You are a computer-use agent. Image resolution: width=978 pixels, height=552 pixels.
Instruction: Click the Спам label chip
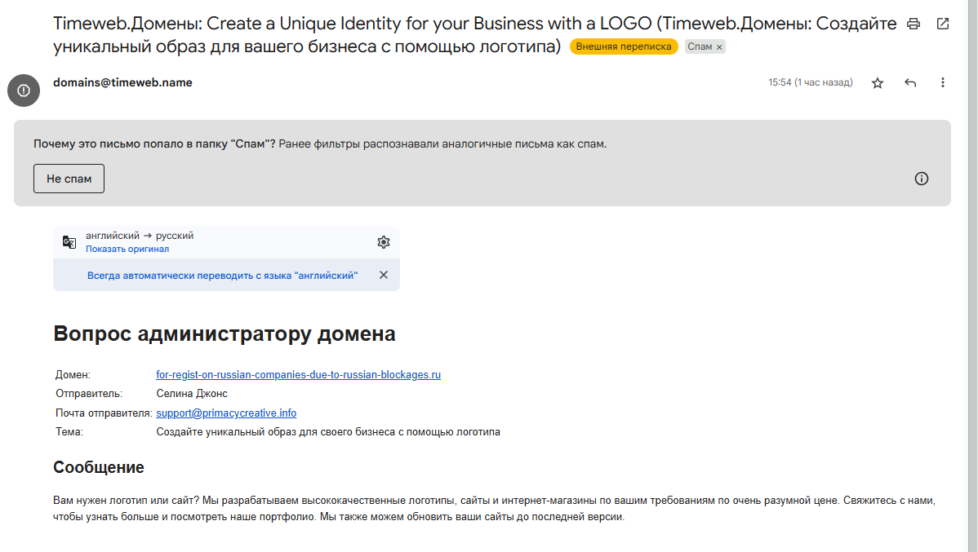[x=699, y=46]
